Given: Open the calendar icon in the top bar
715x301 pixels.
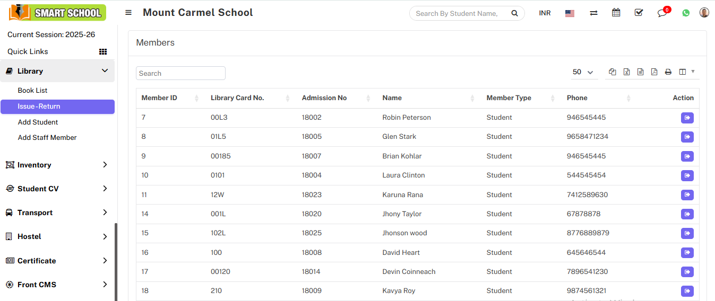Looking at the screenshot, I should (616, 13).
